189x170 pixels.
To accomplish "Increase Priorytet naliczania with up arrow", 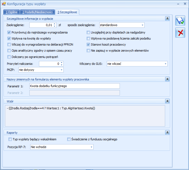I will 62,63.
